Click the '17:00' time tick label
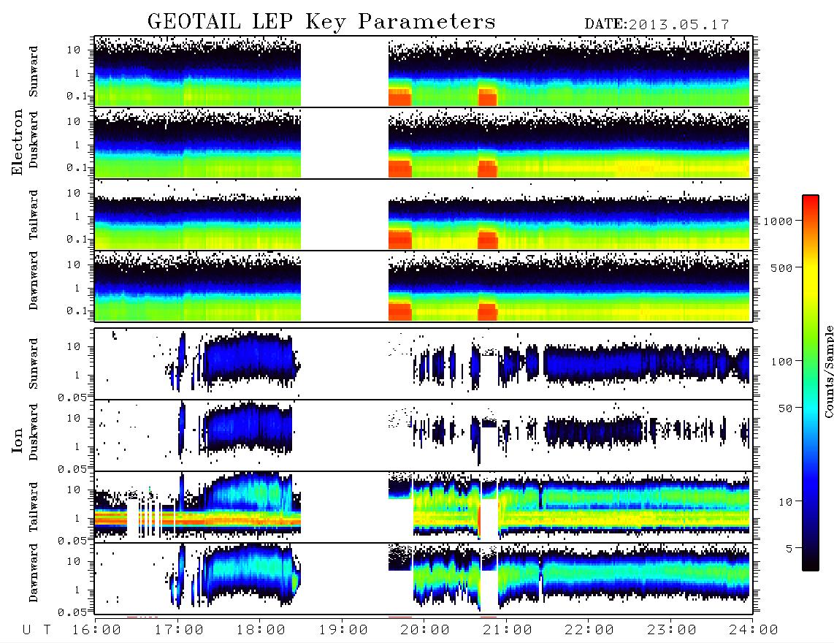Image resolution: width=834 pixels, height=643 pixels. click(178, 631)
